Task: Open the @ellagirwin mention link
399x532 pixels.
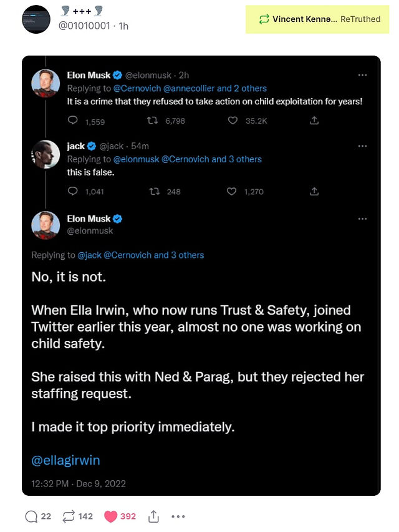Action: [65, 460]
